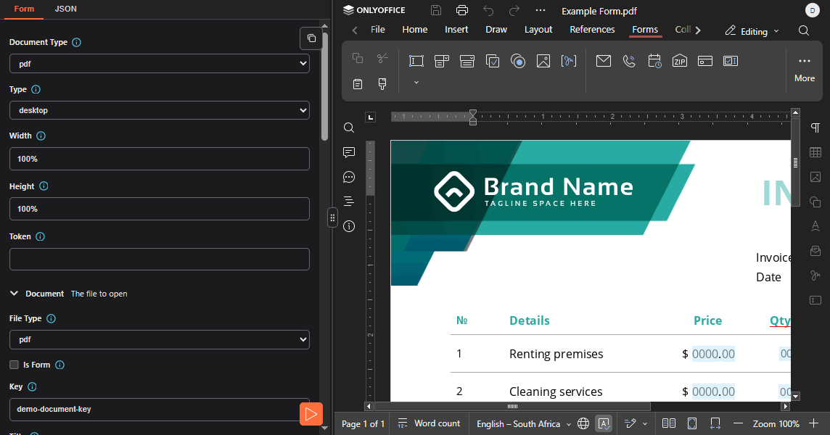
Task: Insert a combo box form field
Action: pos(442,61)
